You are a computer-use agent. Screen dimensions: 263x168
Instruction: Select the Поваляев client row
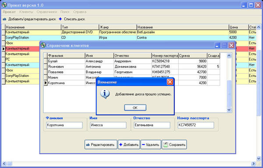(x=131, y=72)
